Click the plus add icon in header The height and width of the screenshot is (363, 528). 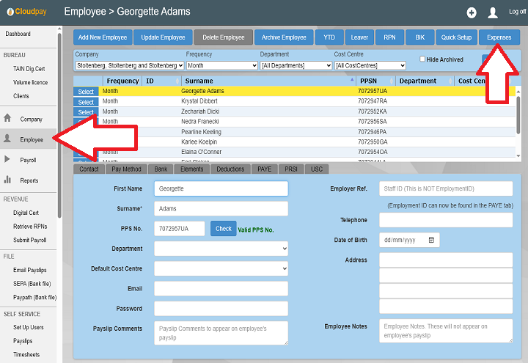tap(472, 12)
